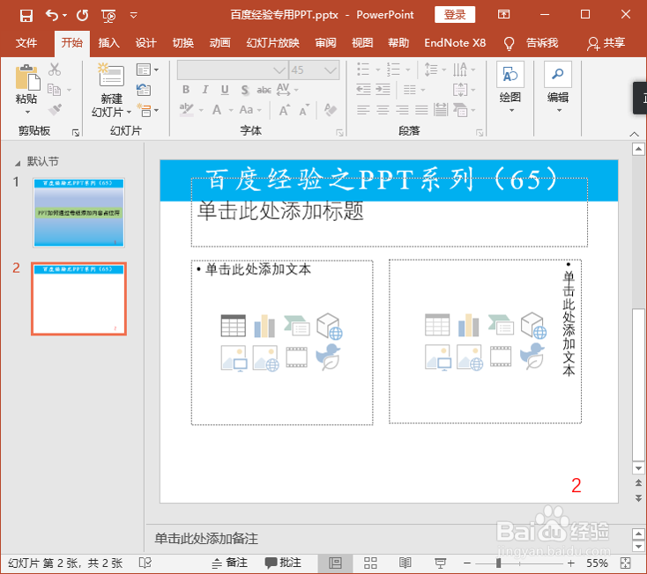Click the reset slide icon

pyautogui.click(x=144, y=90)
